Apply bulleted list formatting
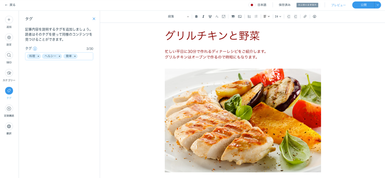Image resolution: width=385 pixels, height=178 pixels. click(256, 17)
